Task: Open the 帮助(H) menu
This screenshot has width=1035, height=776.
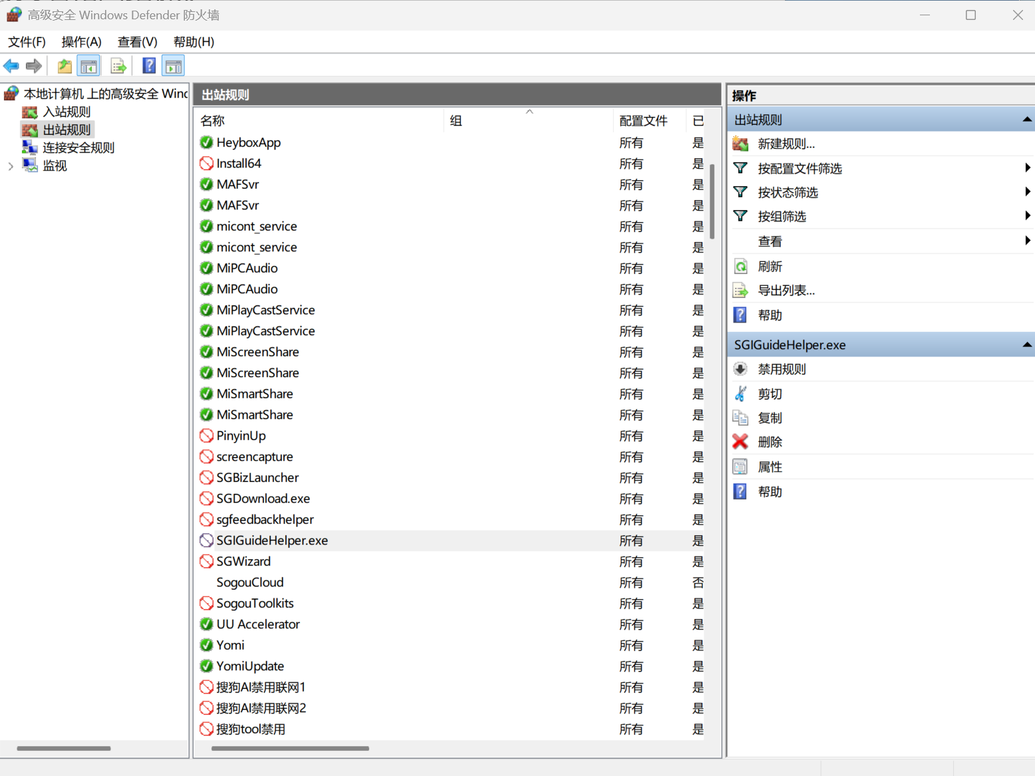Action: point(194,42)
